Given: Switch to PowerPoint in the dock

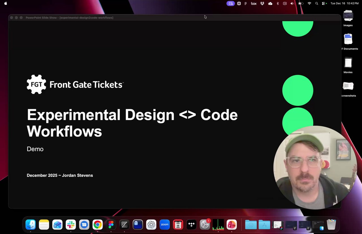Looking at the screenshot, I should click(x=232, y=225).
